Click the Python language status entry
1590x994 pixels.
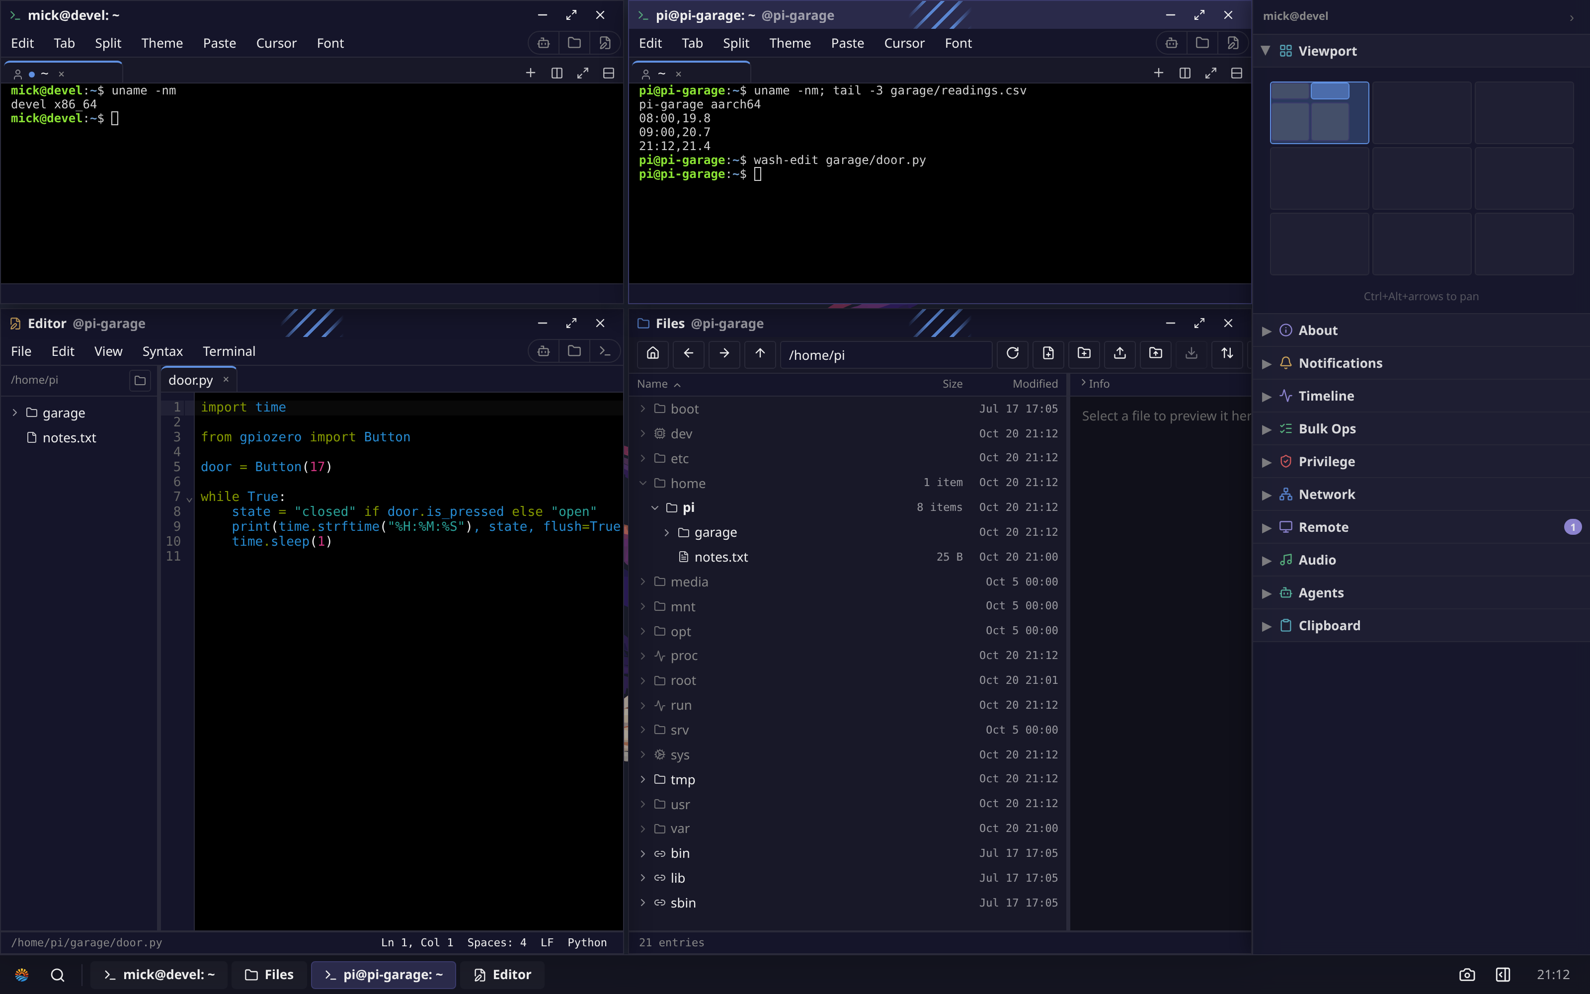click(x=587, y=942)
